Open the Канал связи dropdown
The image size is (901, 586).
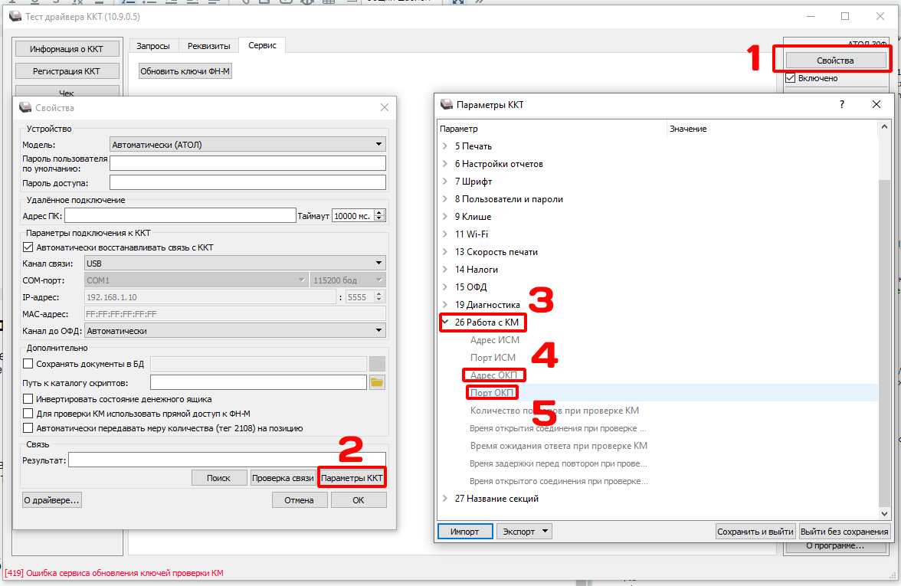(234, 264)
